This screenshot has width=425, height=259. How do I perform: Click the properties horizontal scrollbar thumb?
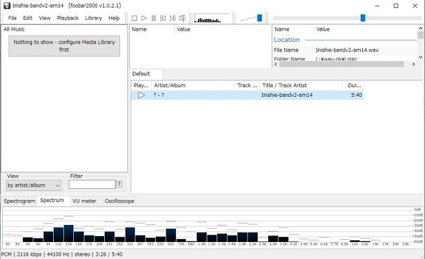pyautogui.click(x=342, y=64)
